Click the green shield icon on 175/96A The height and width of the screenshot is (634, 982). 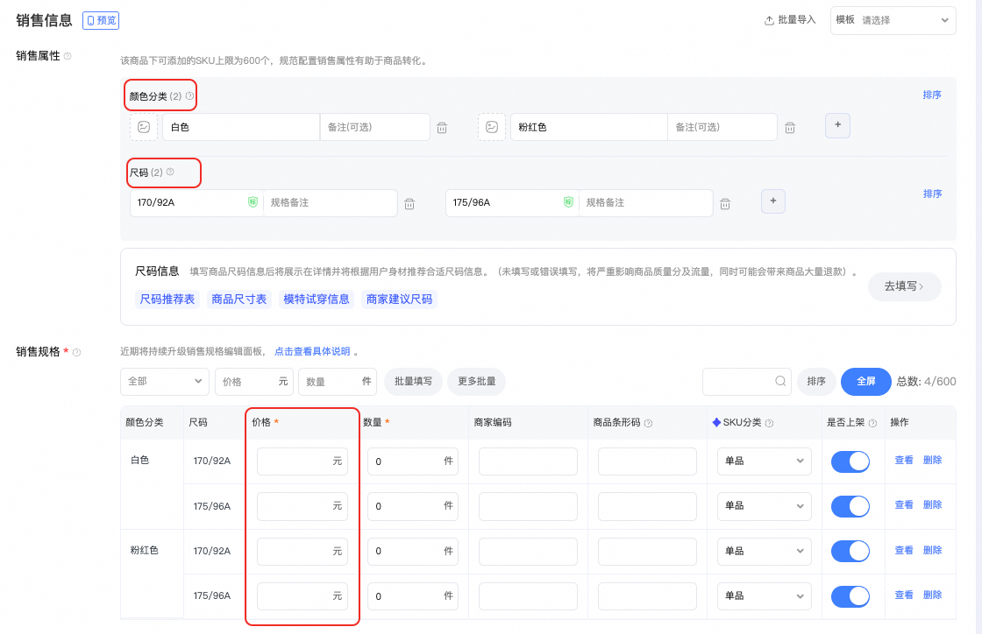[x=568, y=202]
